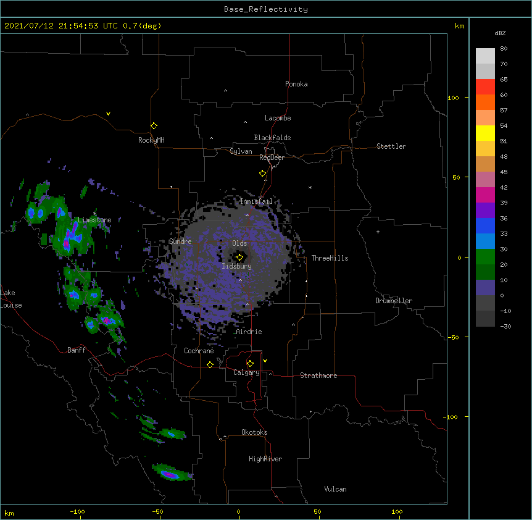Click the Ponoka city label
The width and height of the screenshot is (532, 520).
296,84
